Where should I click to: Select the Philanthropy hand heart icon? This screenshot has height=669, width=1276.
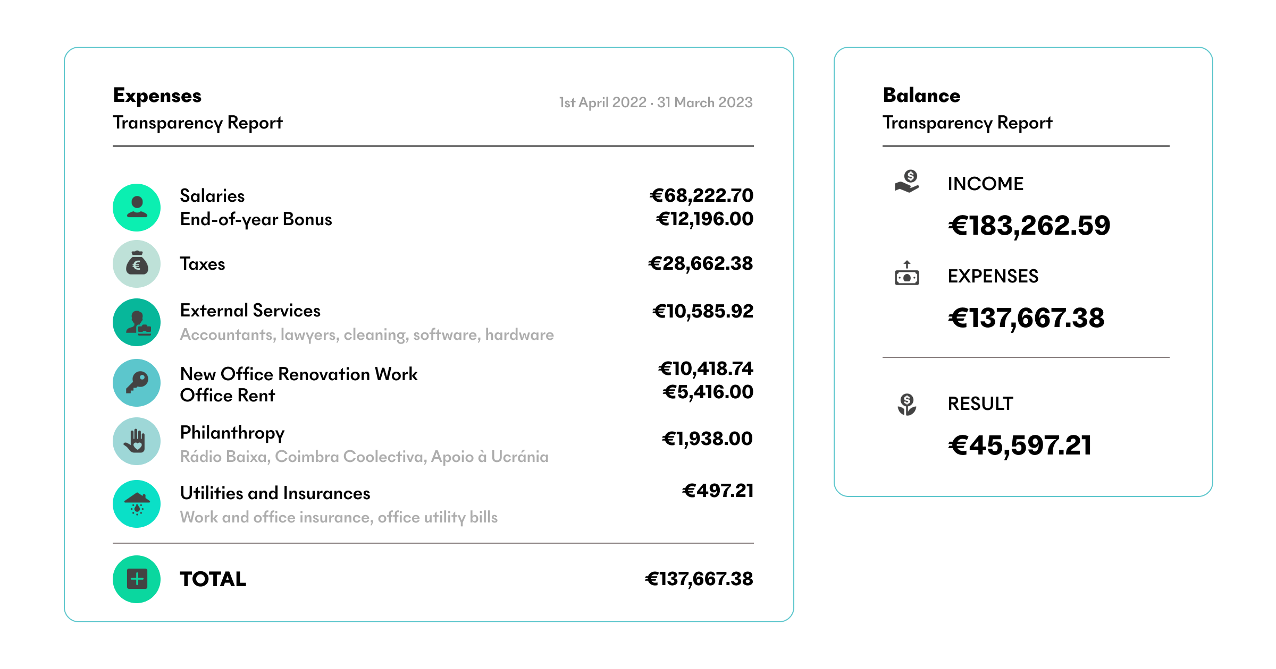[137, 441]
